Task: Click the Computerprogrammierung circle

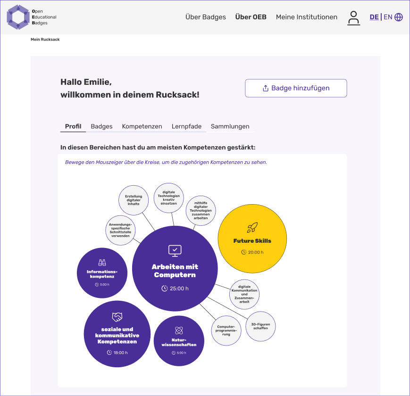Action: tap(226, 330)
